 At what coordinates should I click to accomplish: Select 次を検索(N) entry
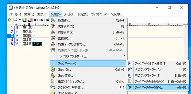click(88, 26)
